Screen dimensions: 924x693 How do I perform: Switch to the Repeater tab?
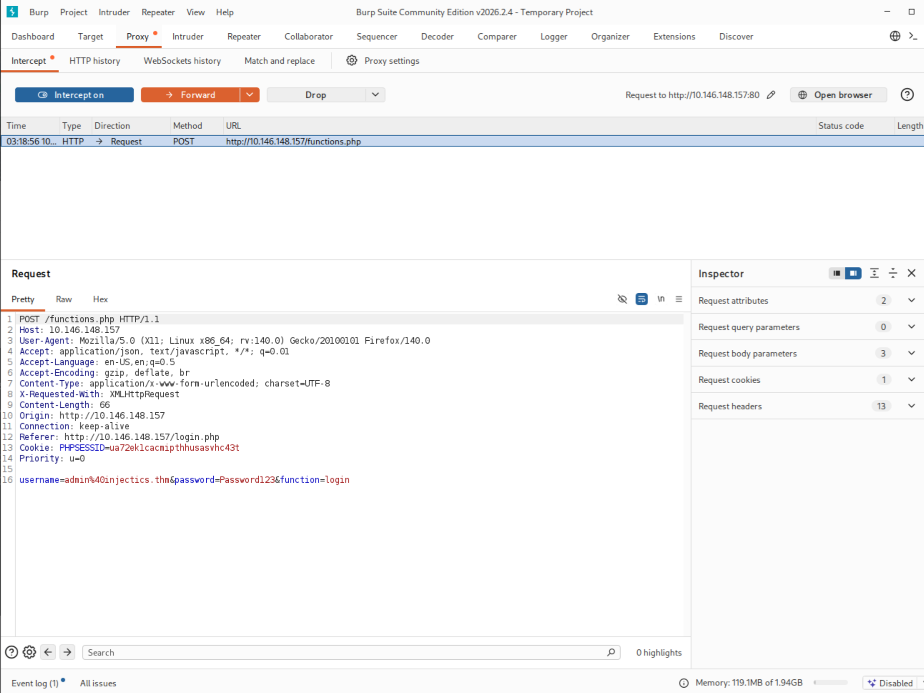[244, 36]
